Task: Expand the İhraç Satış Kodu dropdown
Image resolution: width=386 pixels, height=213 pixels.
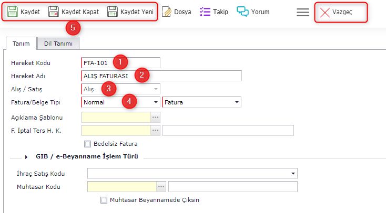Action: coord(292,173)
